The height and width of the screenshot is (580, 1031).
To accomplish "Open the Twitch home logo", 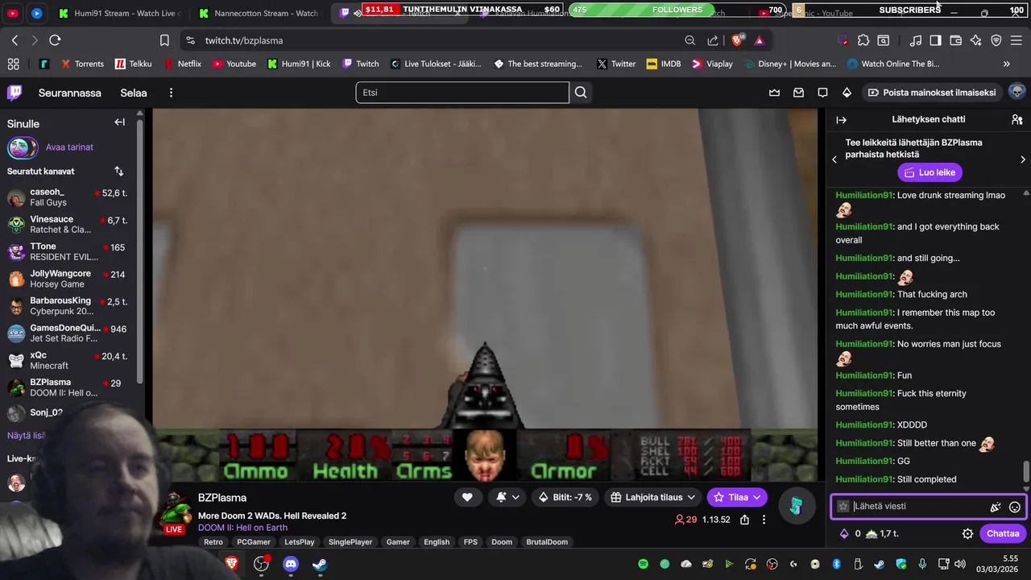I will pyautogui.click(x=14, y=93).
